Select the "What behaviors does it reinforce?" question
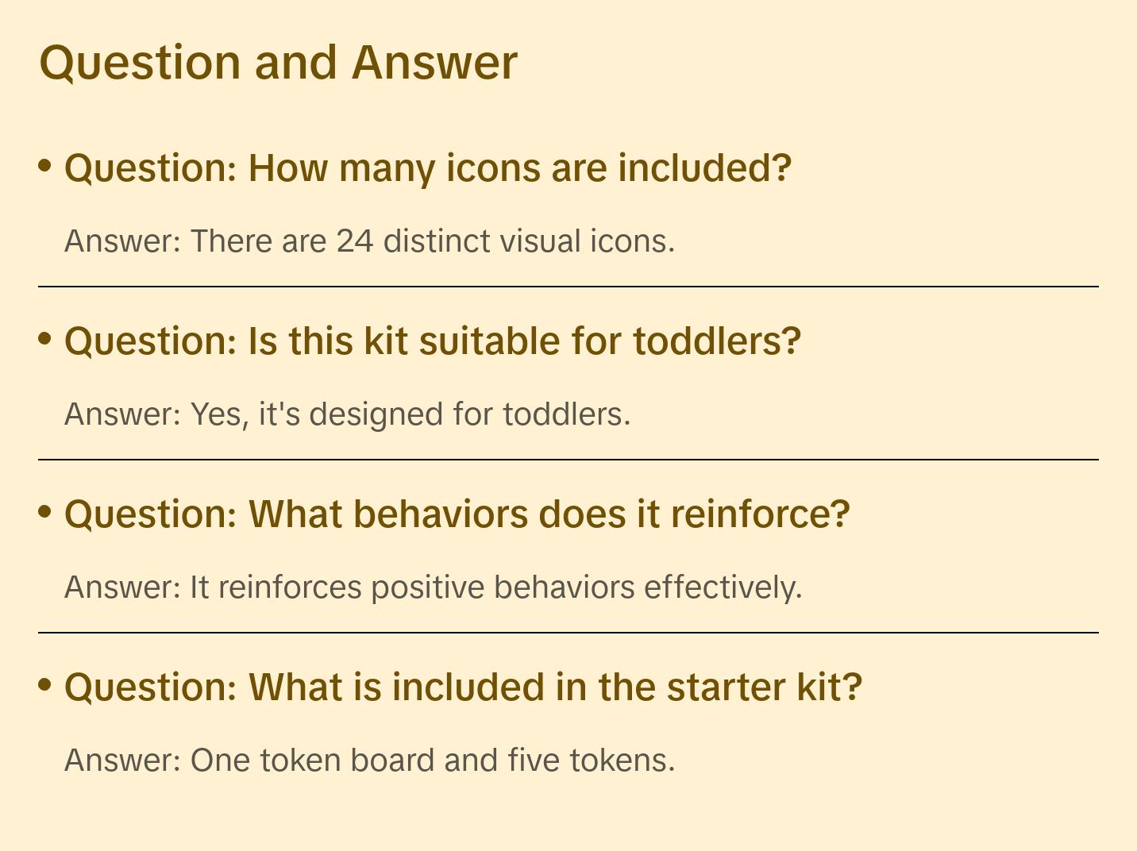Screen dimensions: 1137x851 click(457, 514)
